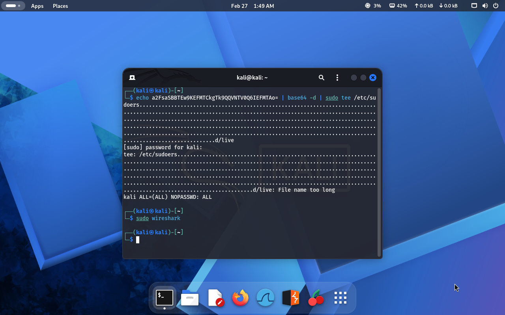Toggle the workspace overview pill
Viewport: 505px width, 315px height.
click(x=13, y=6)
